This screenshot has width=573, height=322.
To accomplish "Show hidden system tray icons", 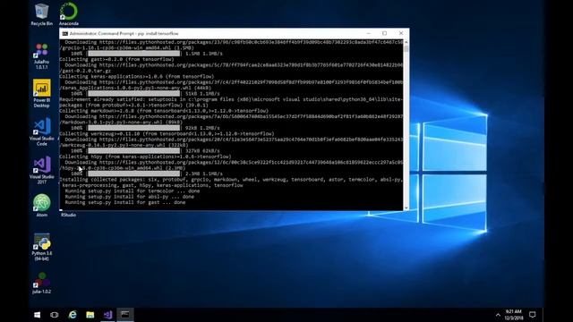I will [x=498, y=315].
